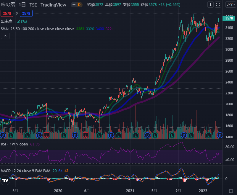Viewport: 237px width, 195px height.
Task: Click the E earnings marker below 5月 2021
Action: [x=155, y=135]
